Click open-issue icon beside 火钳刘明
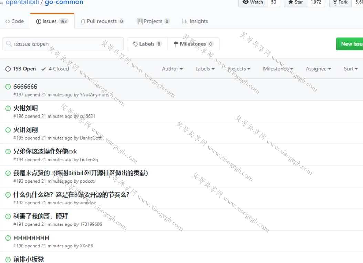The width and height of the screenshot is (363, 263). pos(8,108)
